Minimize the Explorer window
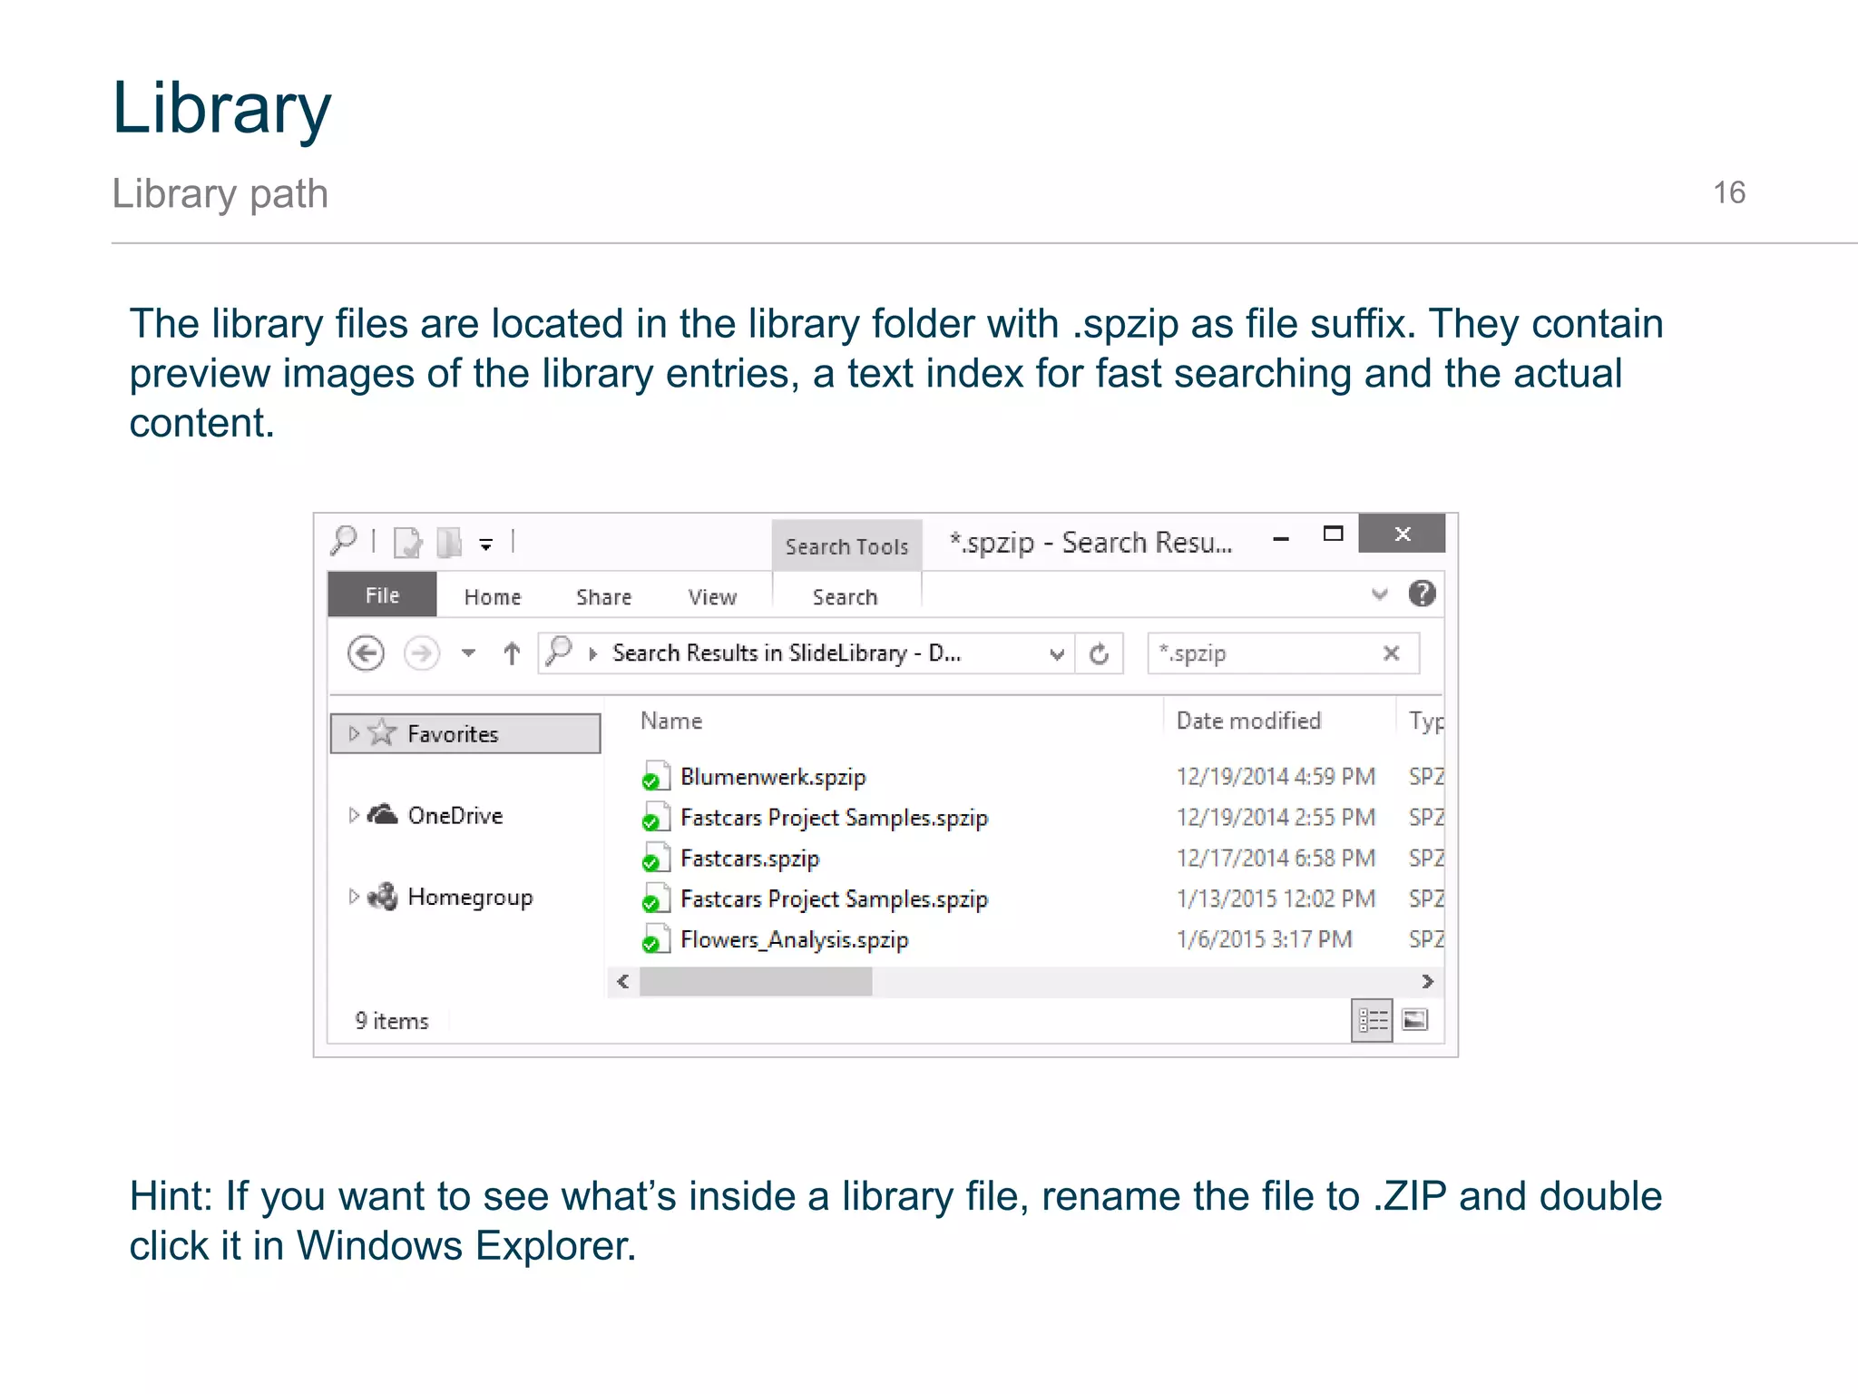The image size is (1858, 1394). (1281, 538)
